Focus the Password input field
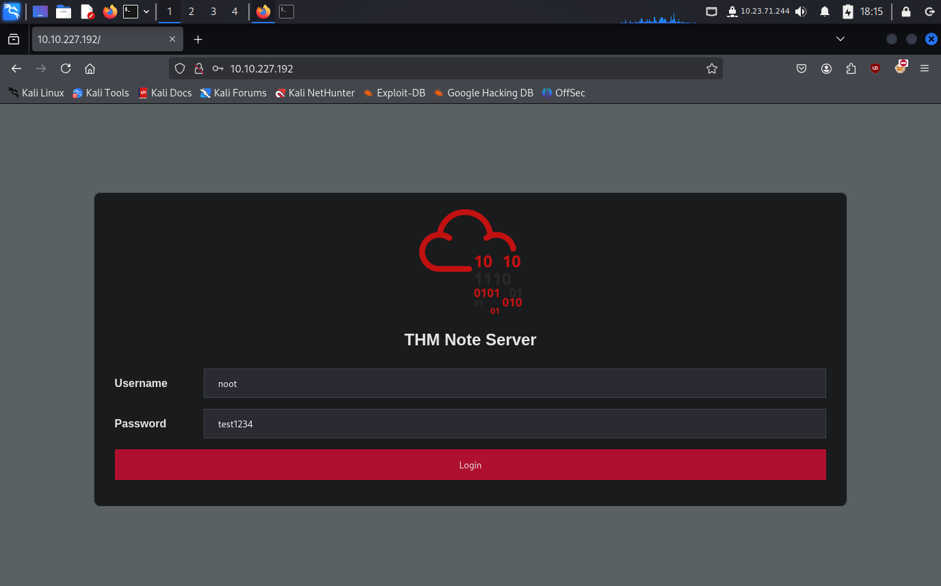This screenshot has width=941, height=586. click(514, 424)
